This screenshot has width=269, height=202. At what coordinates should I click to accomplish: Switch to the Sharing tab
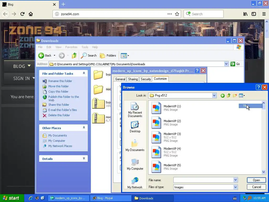(133, 79)
